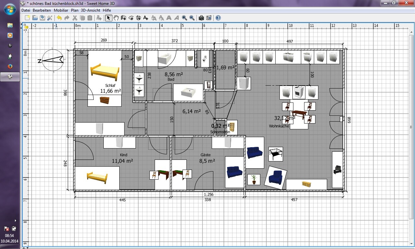The height and width of the screenshot is (249, 415).
Task: Create a photo with the camera icon
Action: pos(201,18)
